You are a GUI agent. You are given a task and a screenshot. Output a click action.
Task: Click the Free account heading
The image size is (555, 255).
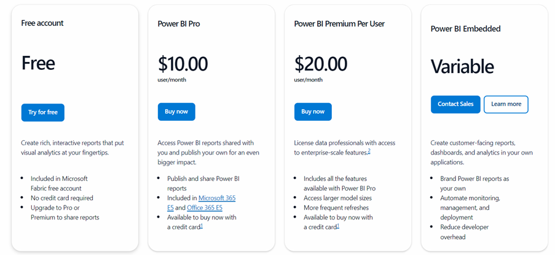pos(42,23)
